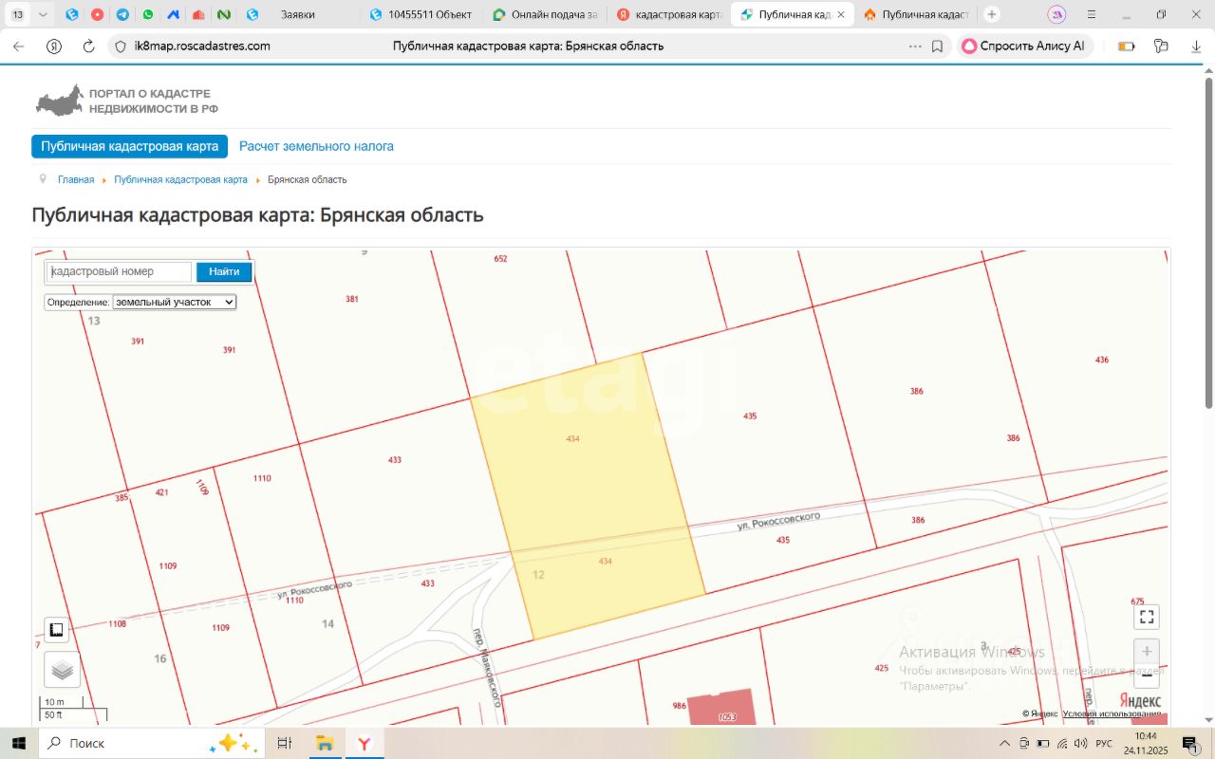Reload the page in the browser
This screenshot has width=1215, height=759.
pyautogui.click(x=88, y=46)
